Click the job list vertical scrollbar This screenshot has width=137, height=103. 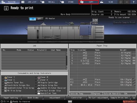(67, 61)
